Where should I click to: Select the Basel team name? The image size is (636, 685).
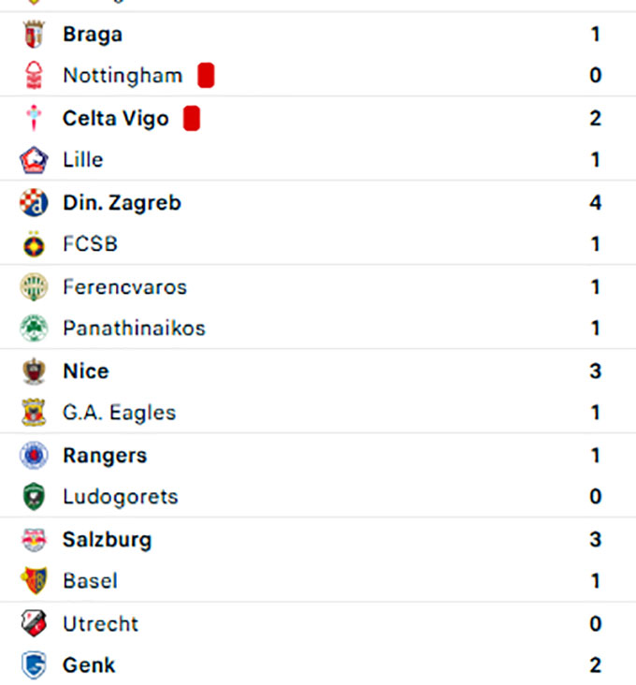(x=90, y=581)
